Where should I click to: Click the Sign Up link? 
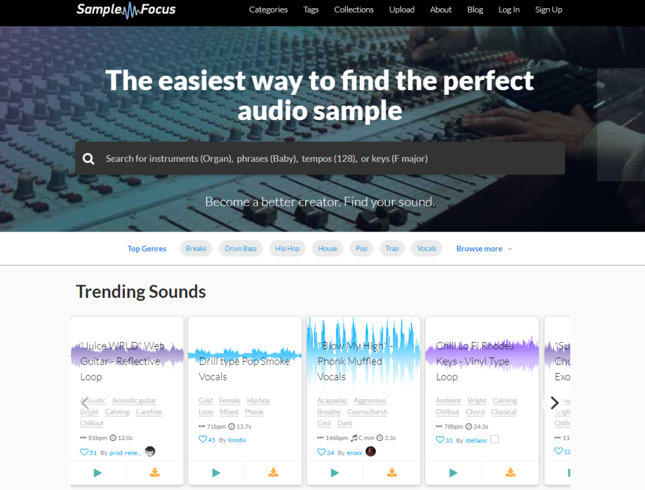(548, 10)
